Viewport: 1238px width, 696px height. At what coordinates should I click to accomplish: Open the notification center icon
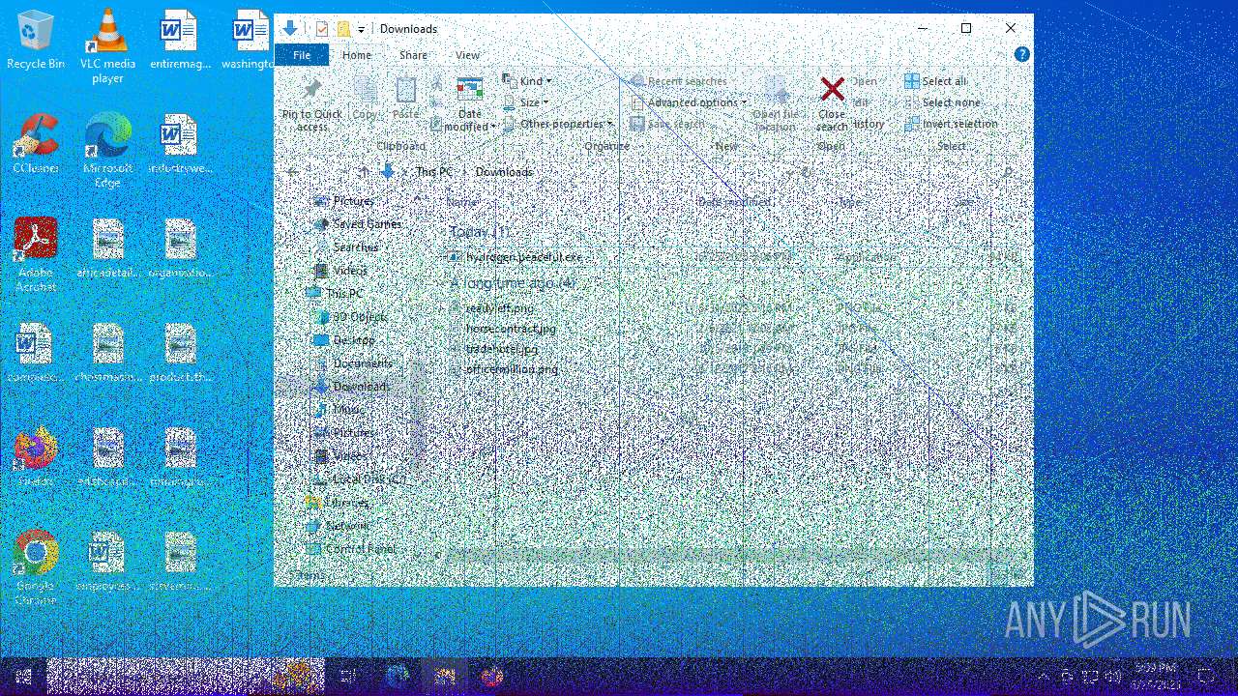pos(1206,677)
